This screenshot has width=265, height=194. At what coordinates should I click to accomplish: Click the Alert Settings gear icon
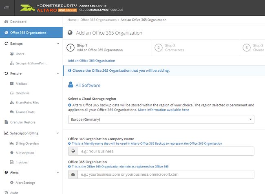(12, 183)
